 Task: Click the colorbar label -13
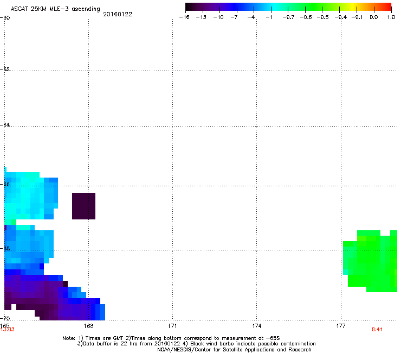(x=201, y=17)
